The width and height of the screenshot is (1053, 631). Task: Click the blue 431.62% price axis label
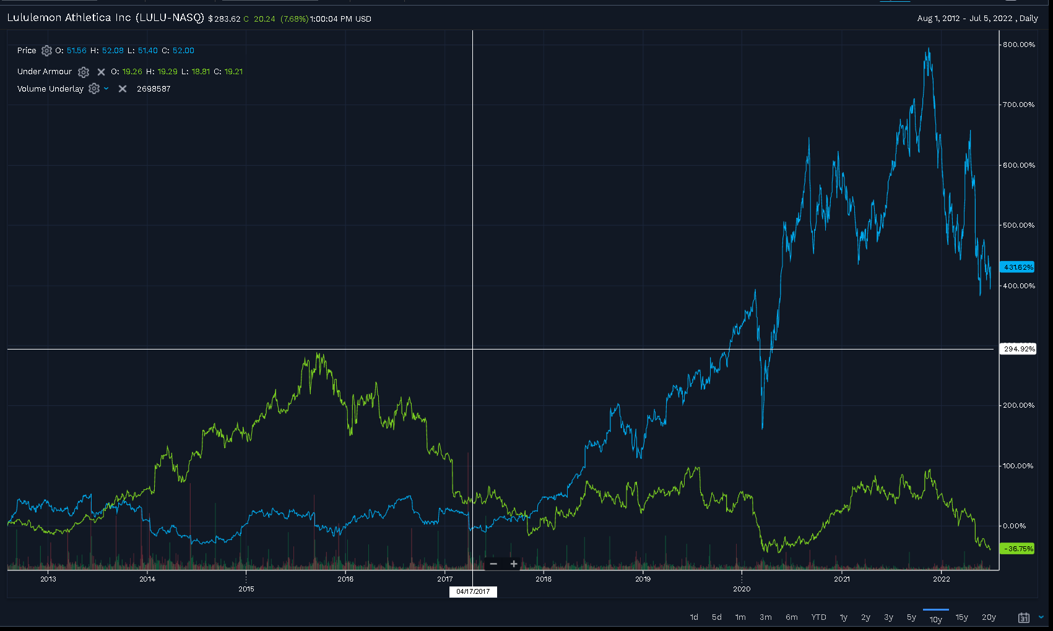[x=1018, y=267]
